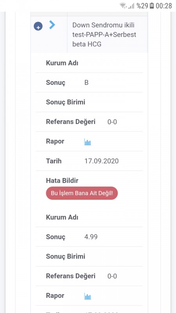Viewport: 176px width, 313px height.
Task: Tap the mobile signal strength icon
Action: pos(131,5)
